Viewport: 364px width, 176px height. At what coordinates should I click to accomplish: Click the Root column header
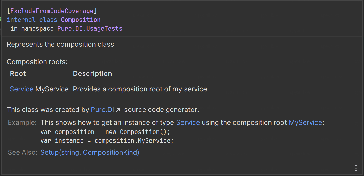pyautogui.click(x=18, y=74)
